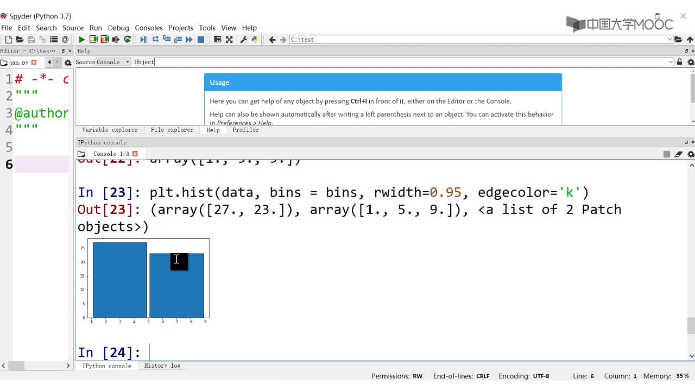Undock the Help pane
695x391 pixels.
686,51
